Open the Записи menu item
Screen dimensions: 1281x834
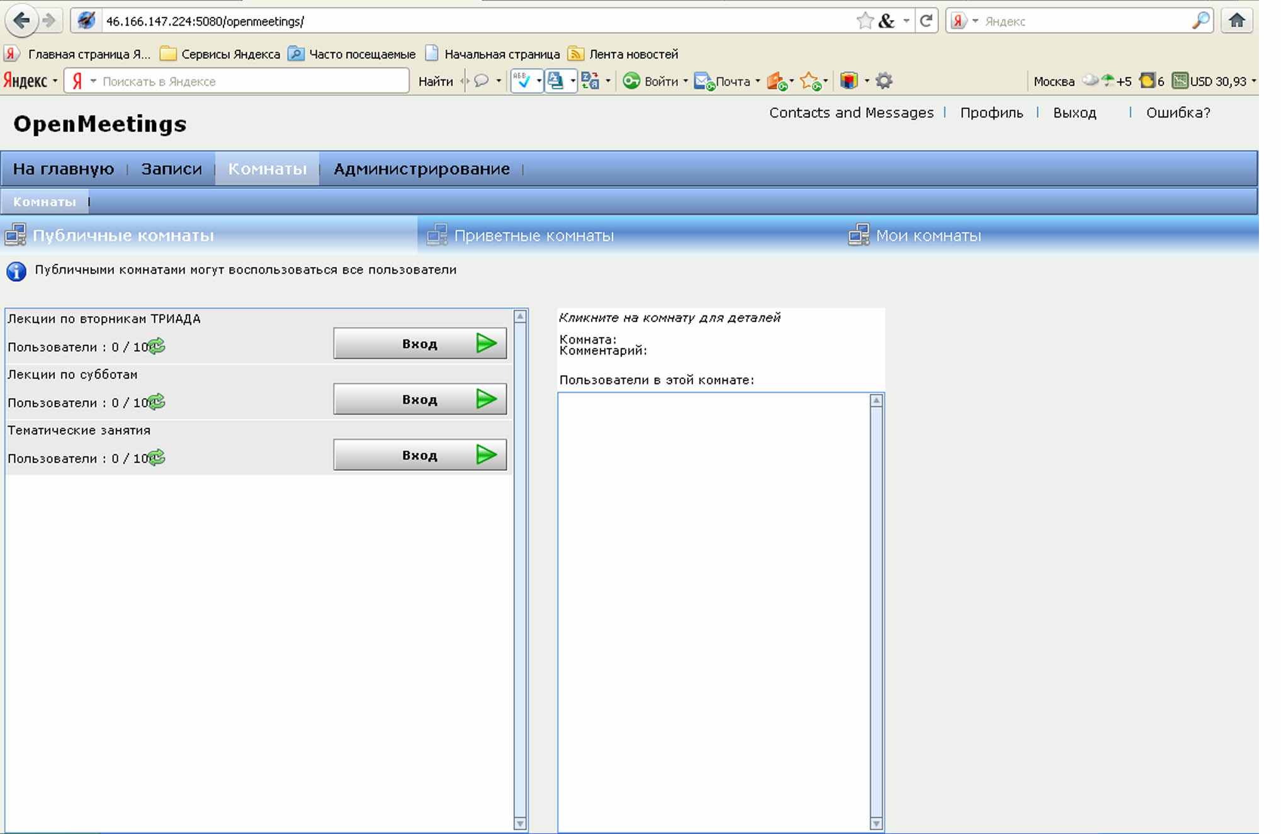[x=171, y=169]
